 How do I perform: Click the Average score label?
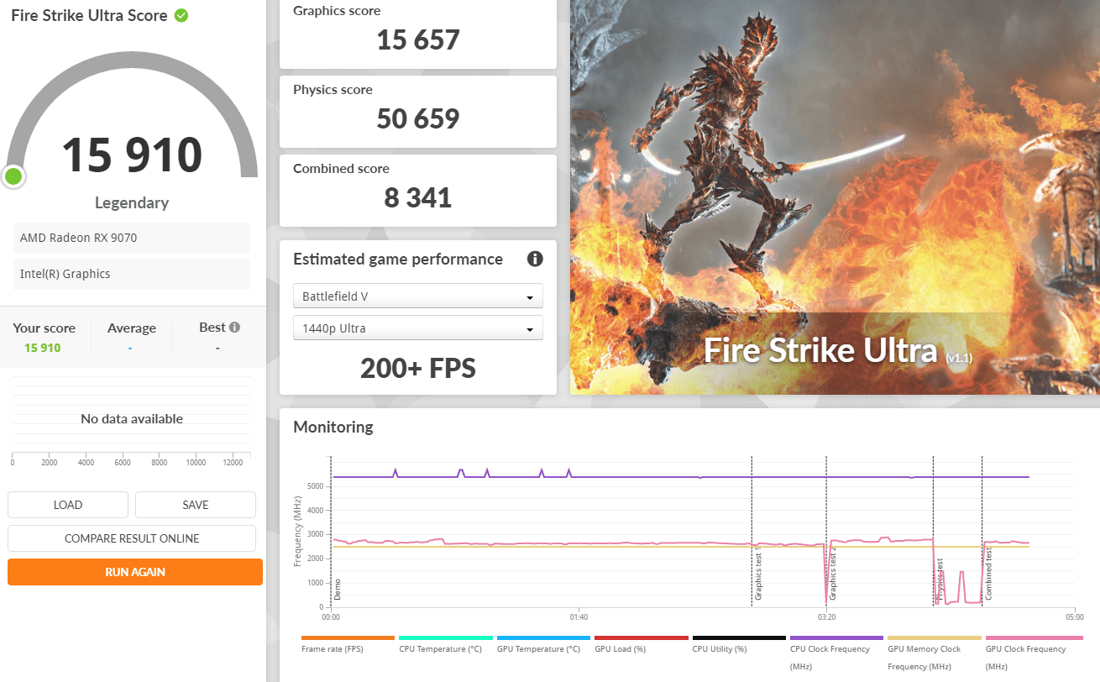point(132,328)
